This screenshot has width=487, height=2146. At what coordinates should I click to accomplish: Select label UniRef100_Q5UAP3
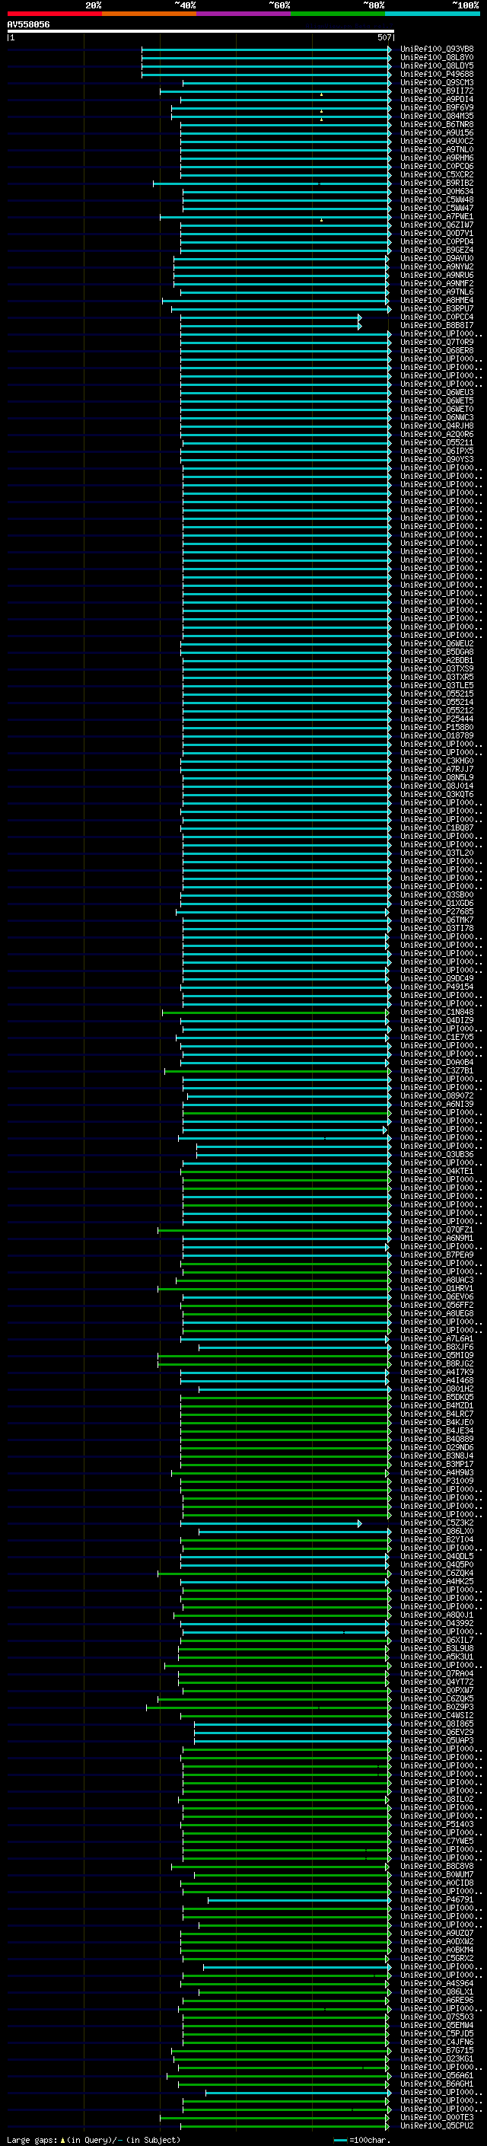(437, 1740)
